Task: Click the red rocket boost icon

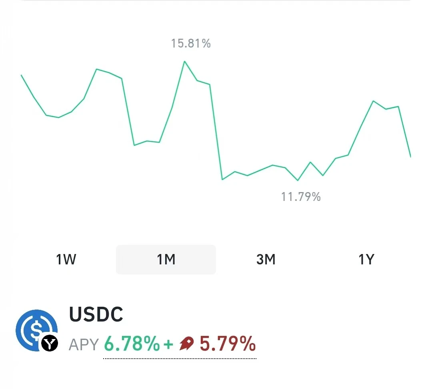Action: click(186, 343)
